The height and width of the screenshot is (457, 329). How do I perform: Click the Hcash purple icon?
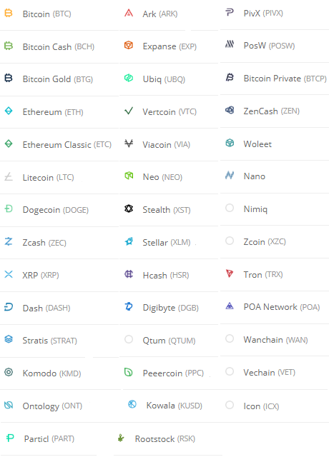click(x=129, y=274)
